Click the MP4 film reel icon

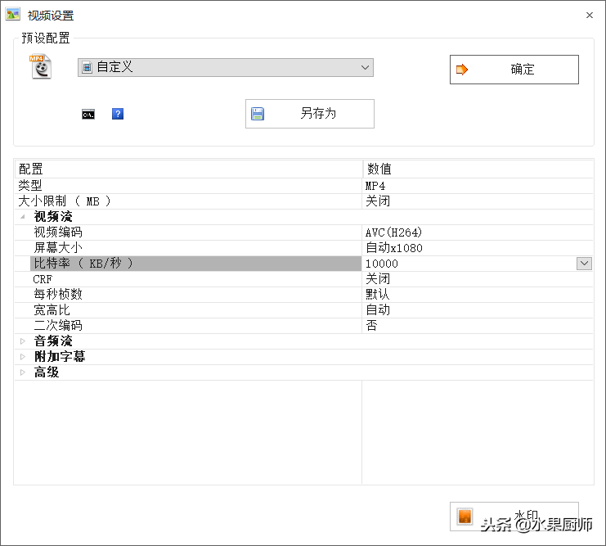coord(41,66)
